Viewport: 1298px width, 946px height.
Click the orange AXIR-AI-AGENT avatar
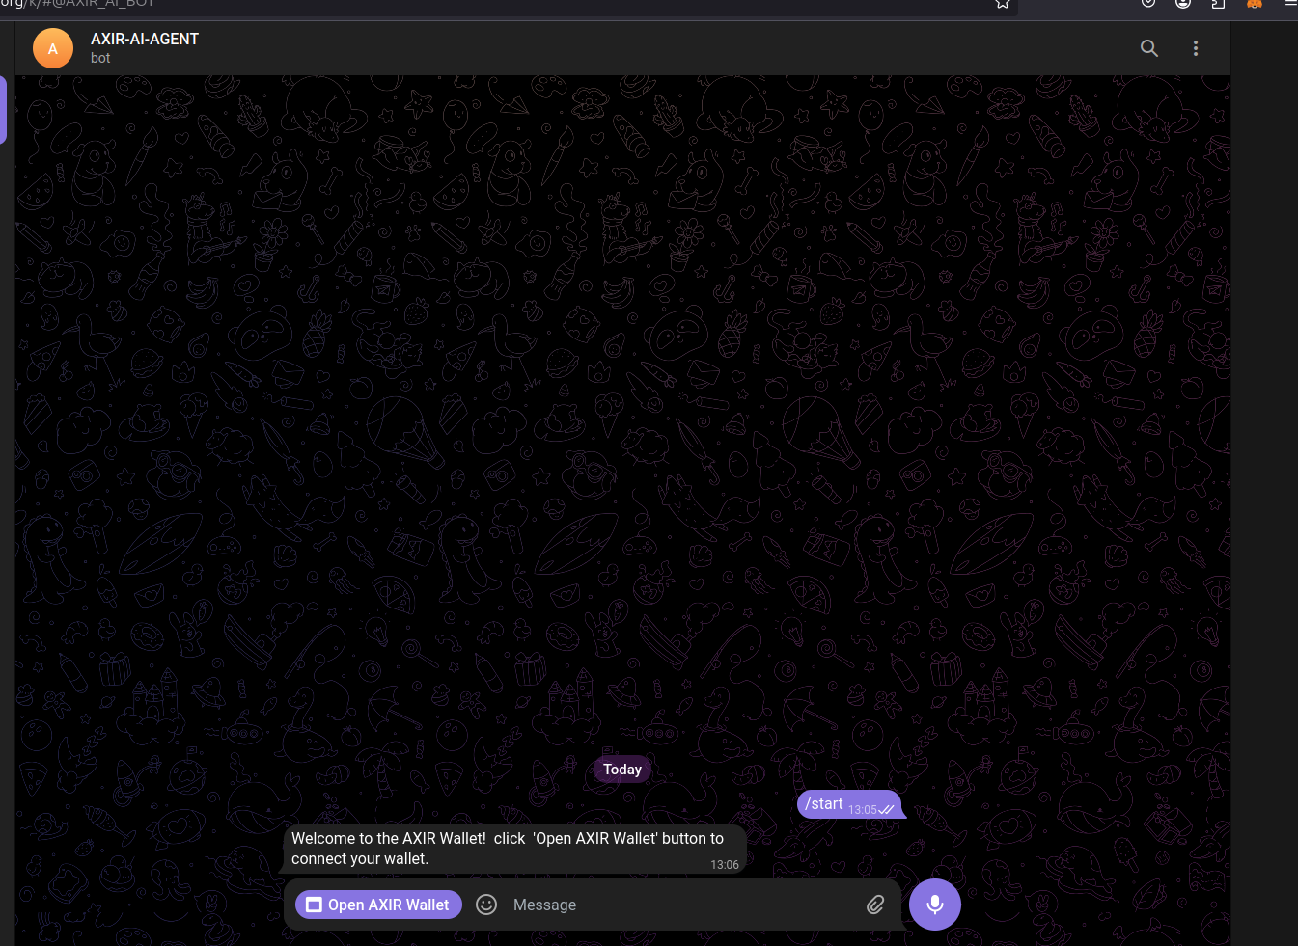coord(53,48)
